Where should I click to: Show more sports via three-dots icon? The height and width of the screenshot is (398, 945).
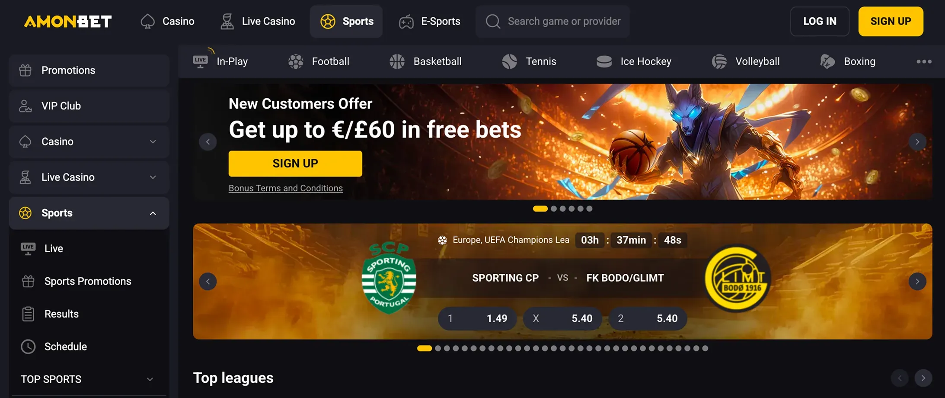point(924,61)
